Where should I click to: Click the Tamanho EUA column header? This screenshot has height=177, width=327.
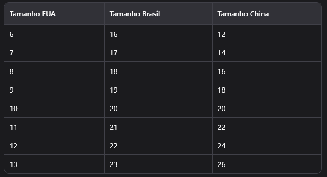(x=32, y=14)
